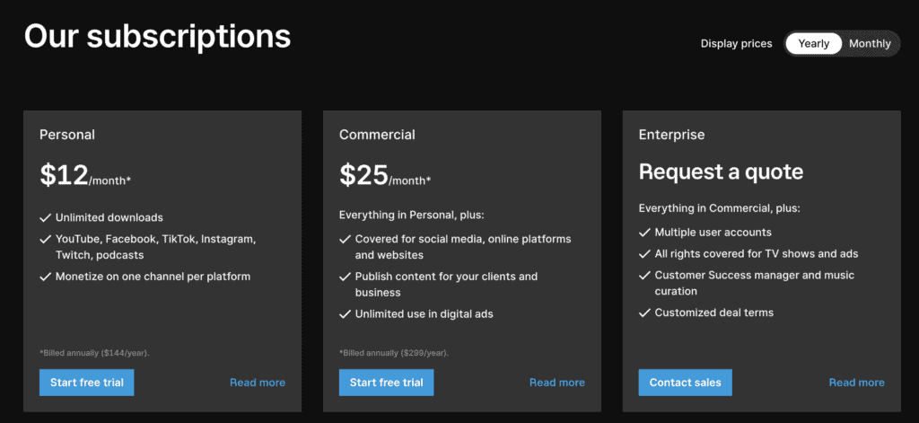This screenshot has width=919, height=423.
Task: Contact sales for Enterprise plan
Action: (x=685, y=383)
